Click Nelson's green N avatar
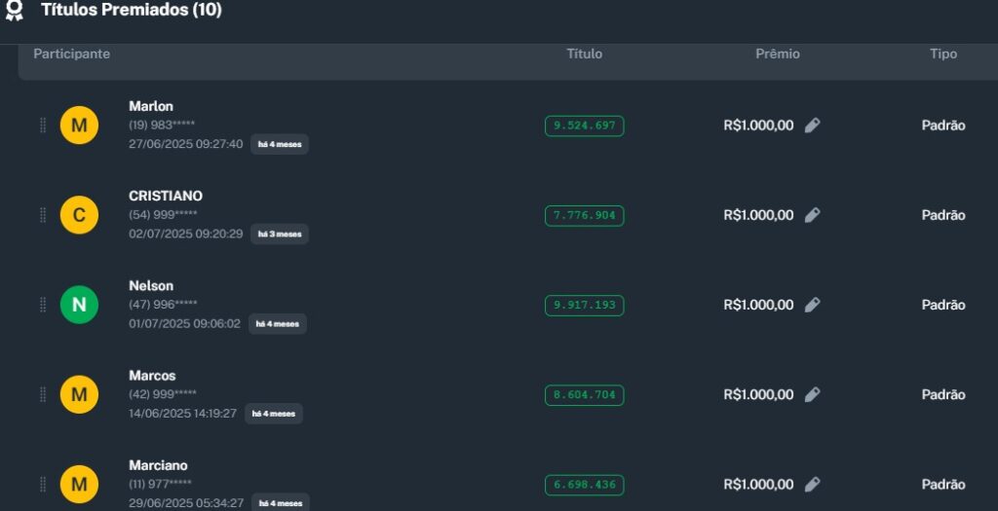This screenshot has width=998, height=511. tap(79, 305)
